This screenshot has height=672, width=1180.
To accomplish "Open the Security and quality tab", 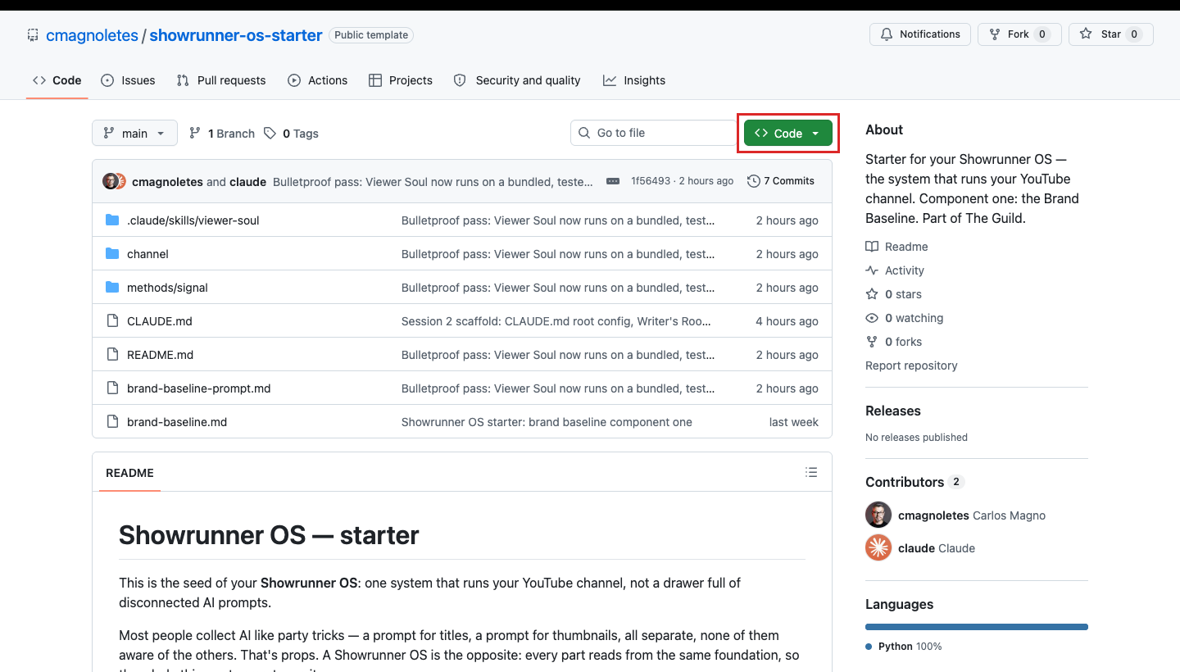I will pyautogui.click(x=517, y=80).
